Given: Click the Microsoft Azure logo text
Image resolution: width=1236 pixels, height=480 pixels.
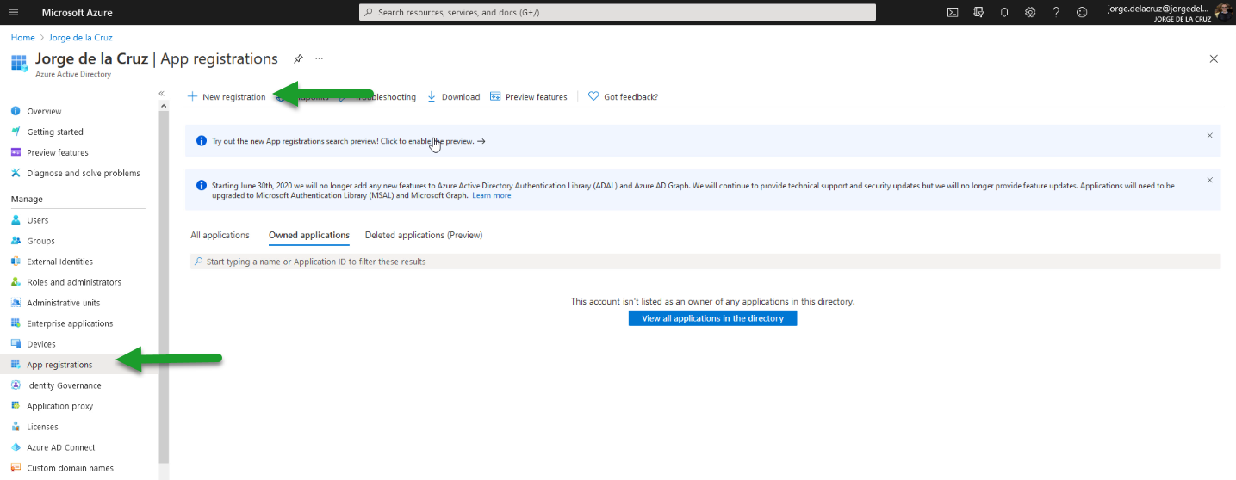Looking at the screenshot, I should coord(78,13).
